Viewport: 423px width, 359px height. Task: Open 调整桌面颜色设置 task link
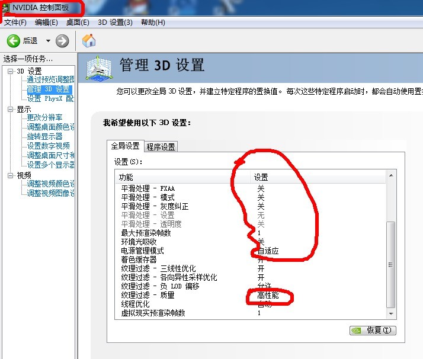click(x=50, y=127)
